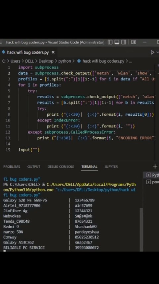
Task: Click 'input("")' code line
Action: [29, 150]
